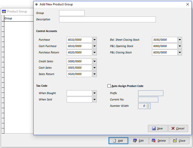Click the Prefix input field
The width and height of the screenshot is (193, 148).
pyautogui.click(x=151, y=93)
